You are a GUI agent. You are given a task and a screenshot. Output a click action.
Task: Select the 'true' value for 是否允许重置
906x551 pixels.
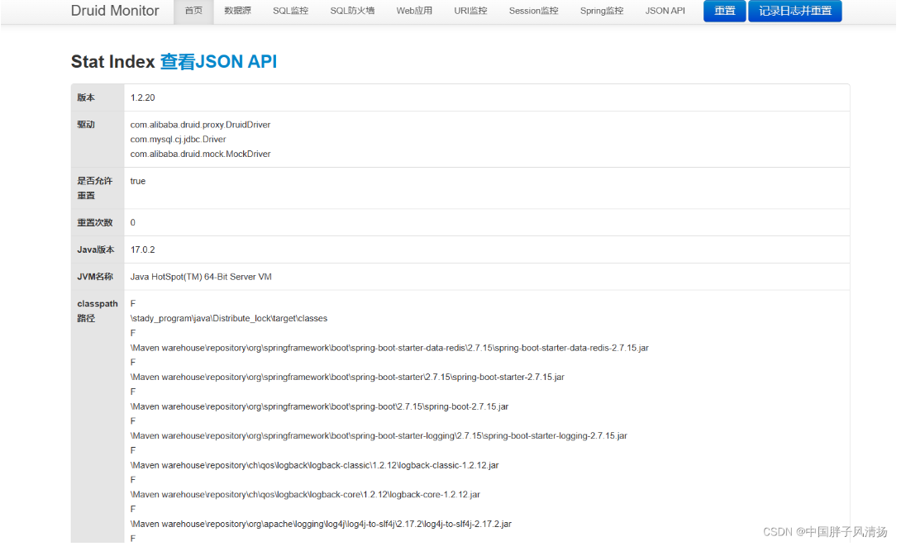(137, 181)
